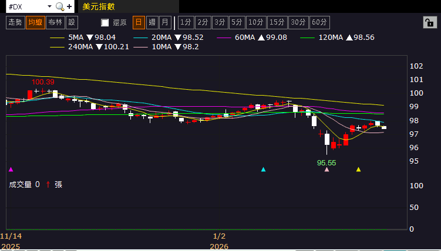Open the #DX symbol dropdown arrow
This screenshot has width=441, height=251.
(x=49, y=6)
